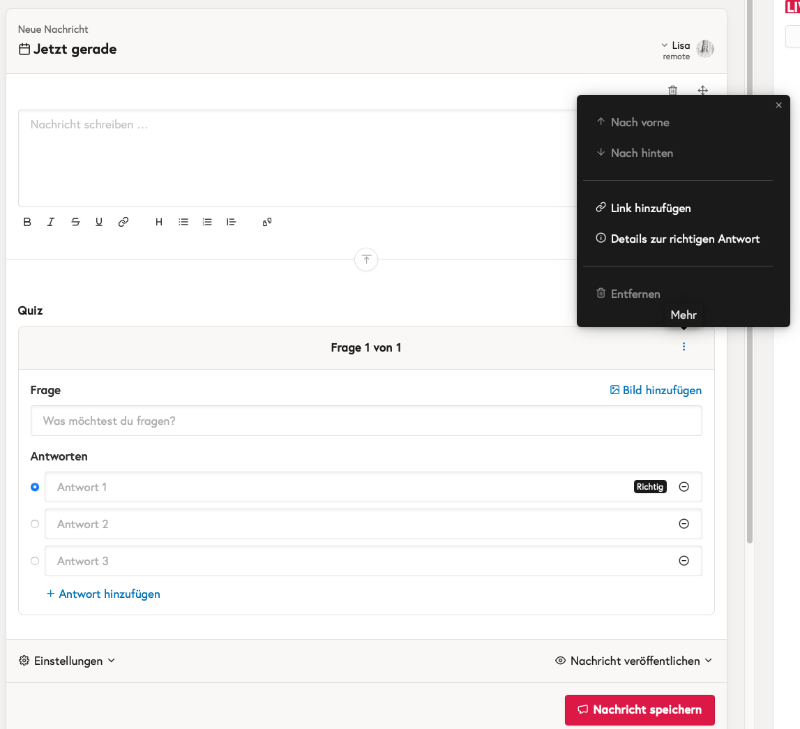
Task: Apply heading format with H icon
Action: pyautogui.click(x=158, y=222)
